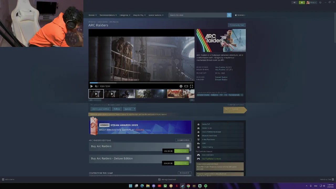The image size is (336, 189).
Task: Select the second trailer thumbnail
Action: click(x=112, y=94)
